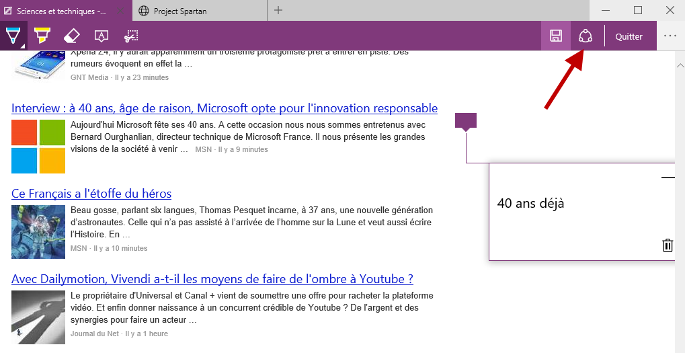Click the 'GNT Media' source text

[x=89, y=77]
